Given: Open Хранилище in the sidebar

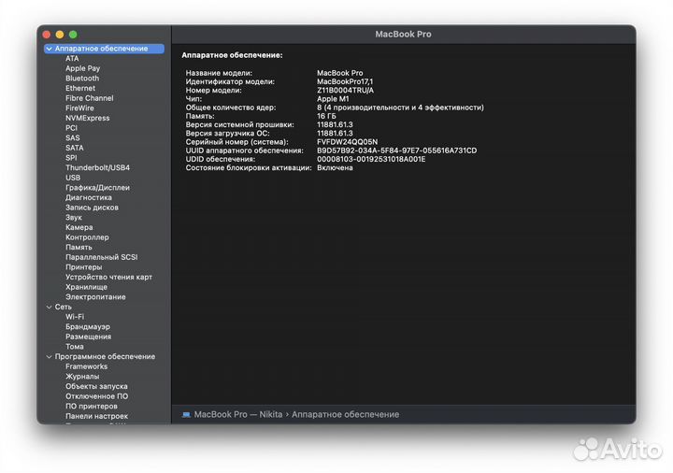Looking at the screenshot, I should point(86,287).
